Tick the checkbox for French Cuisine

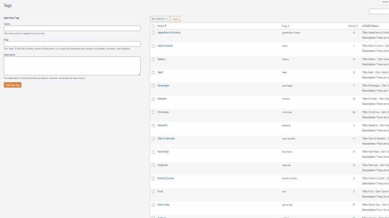[153, 179]
